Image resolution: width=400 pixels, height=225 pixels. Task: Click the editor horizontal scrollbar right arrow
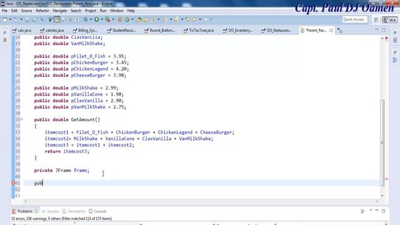click(377, 201)
